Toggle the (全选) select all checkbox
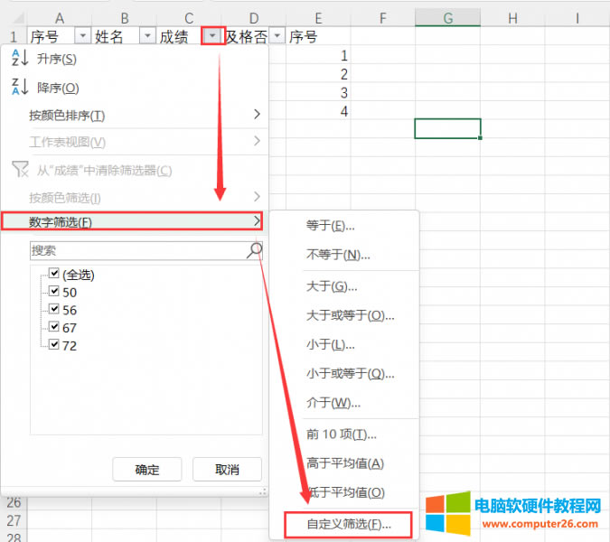 54,274
